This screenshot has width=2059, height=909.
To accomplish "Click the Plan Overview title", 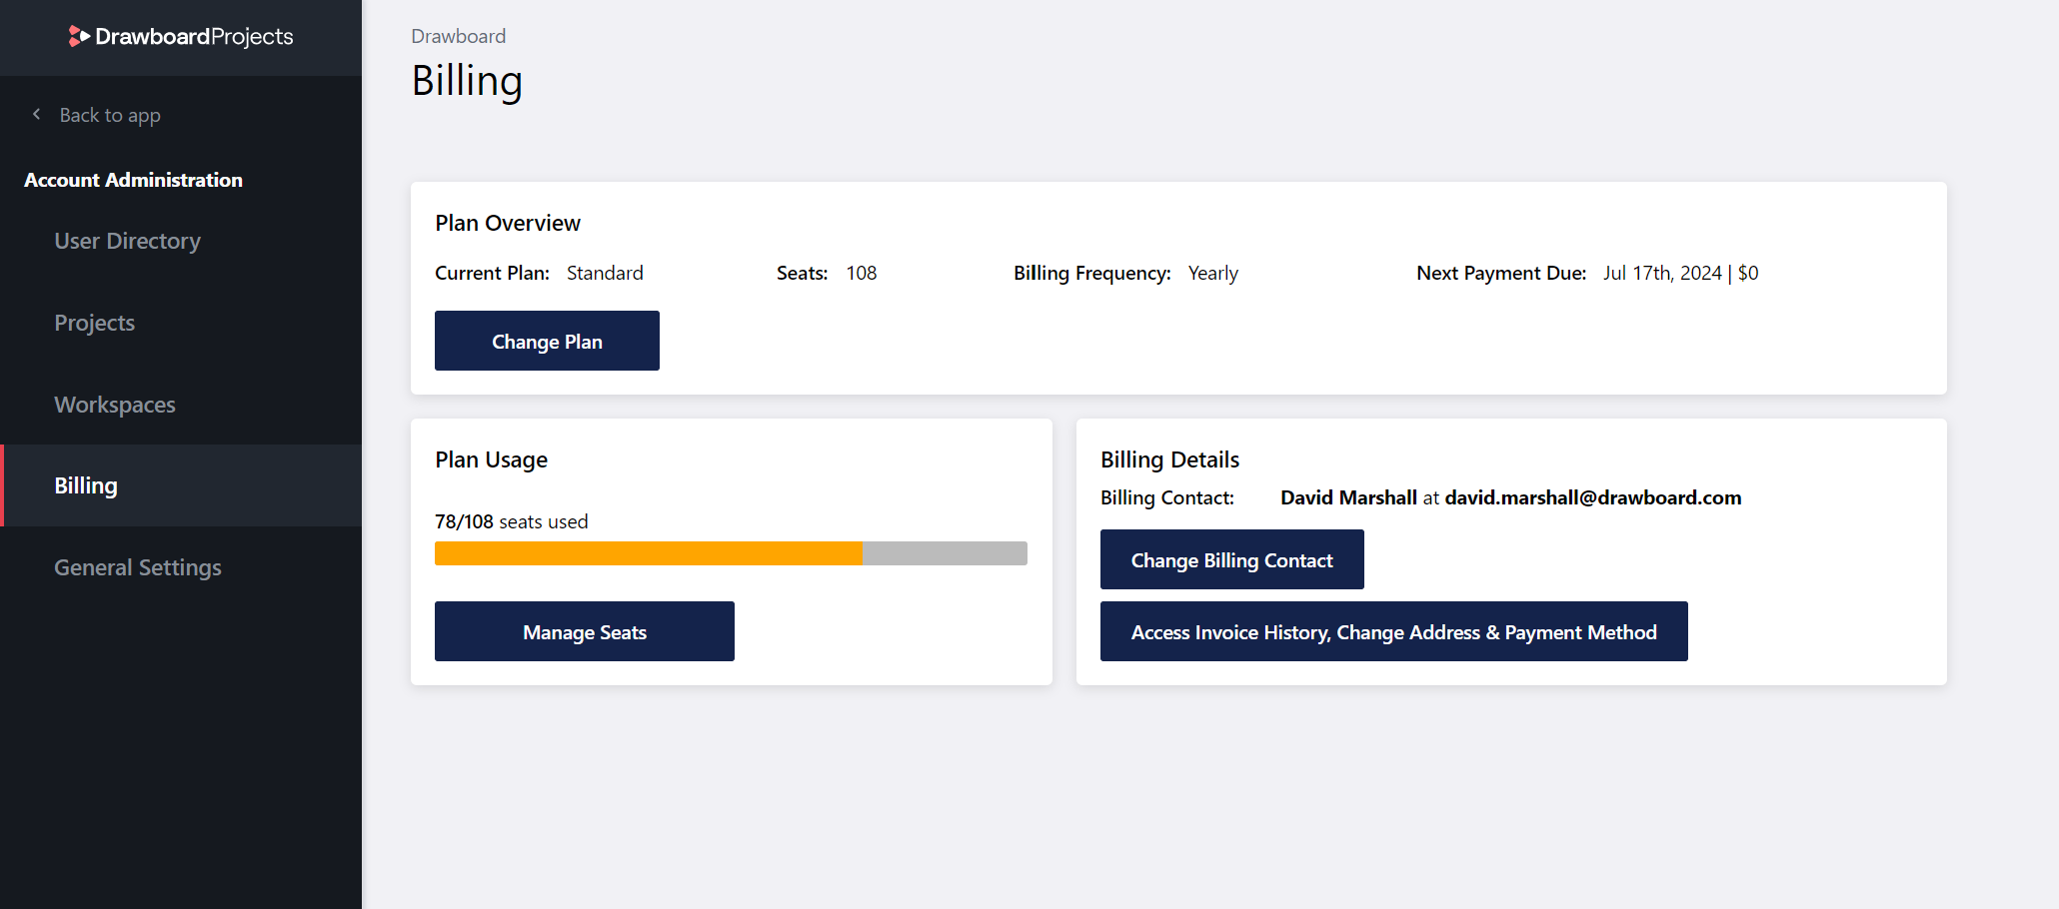I will (x=508, y=223).
